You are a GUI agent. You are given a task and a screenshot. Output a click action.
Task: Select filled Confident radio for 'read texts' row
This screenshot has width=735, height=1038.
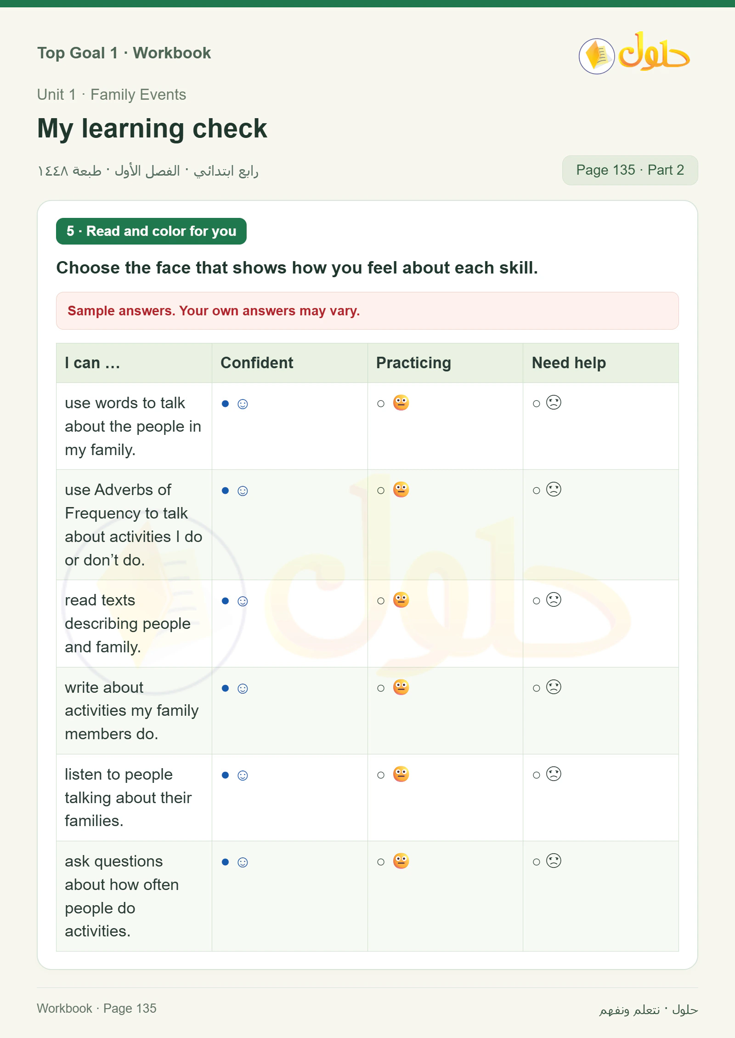click(225, 601)
